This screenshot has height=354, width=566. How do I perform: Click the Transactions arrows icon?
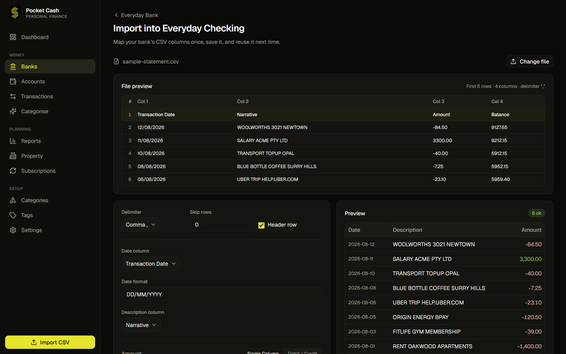pyautogui.click(x=13, y=96)
